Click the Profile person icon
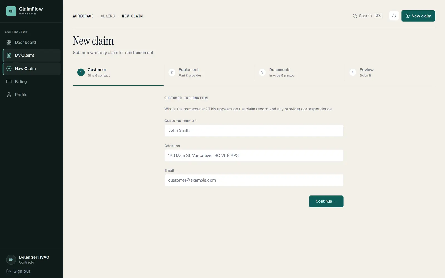445x278 pixels. 9,95
